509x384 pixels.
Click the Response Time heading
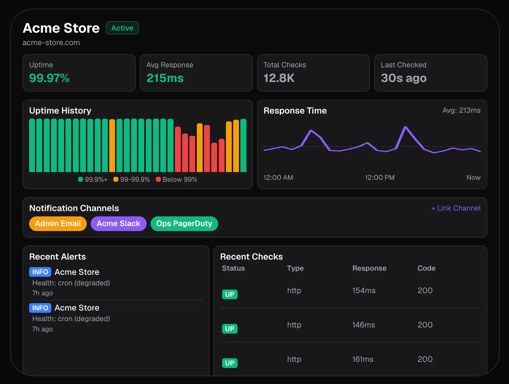pos(295,111)
